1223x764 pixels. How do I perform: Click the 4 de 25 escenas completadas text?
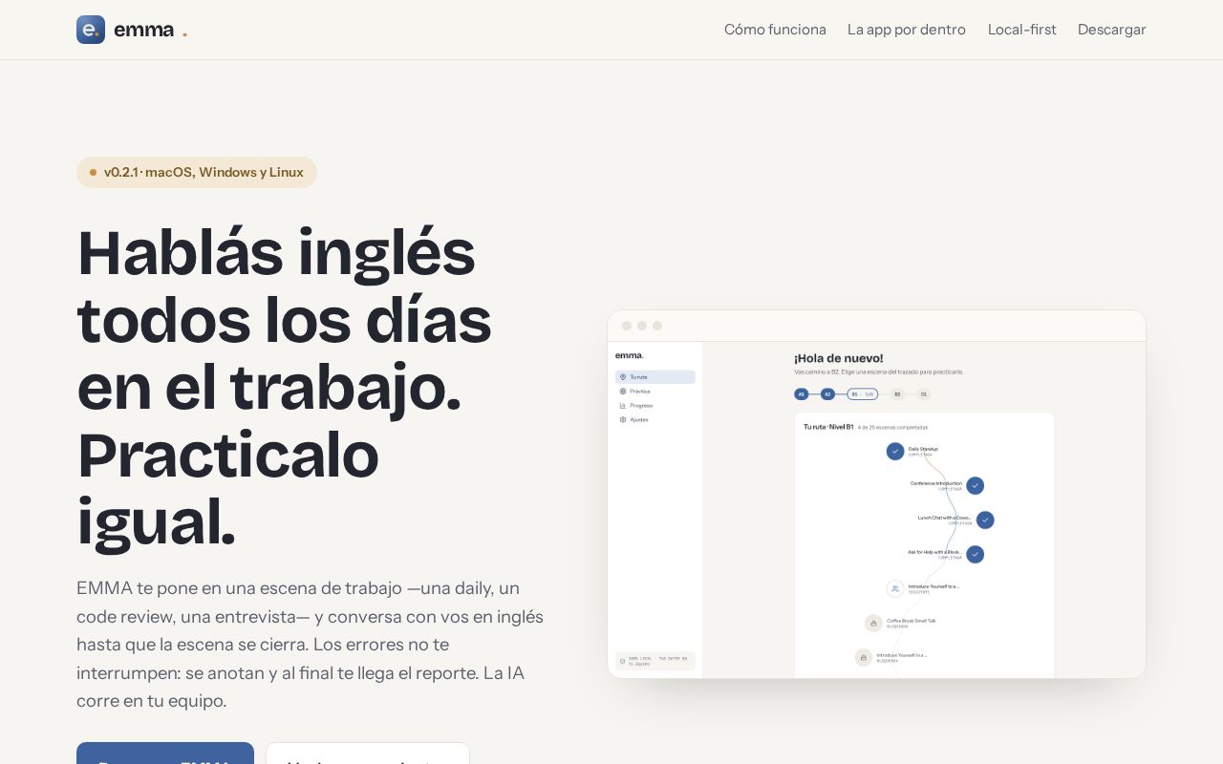(x=892, y=427)
